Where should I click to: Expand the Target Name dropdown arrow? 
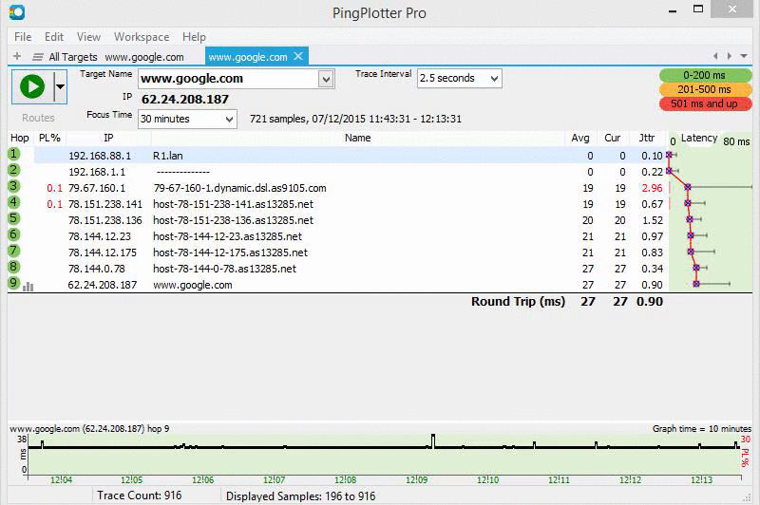coord(326,79)
